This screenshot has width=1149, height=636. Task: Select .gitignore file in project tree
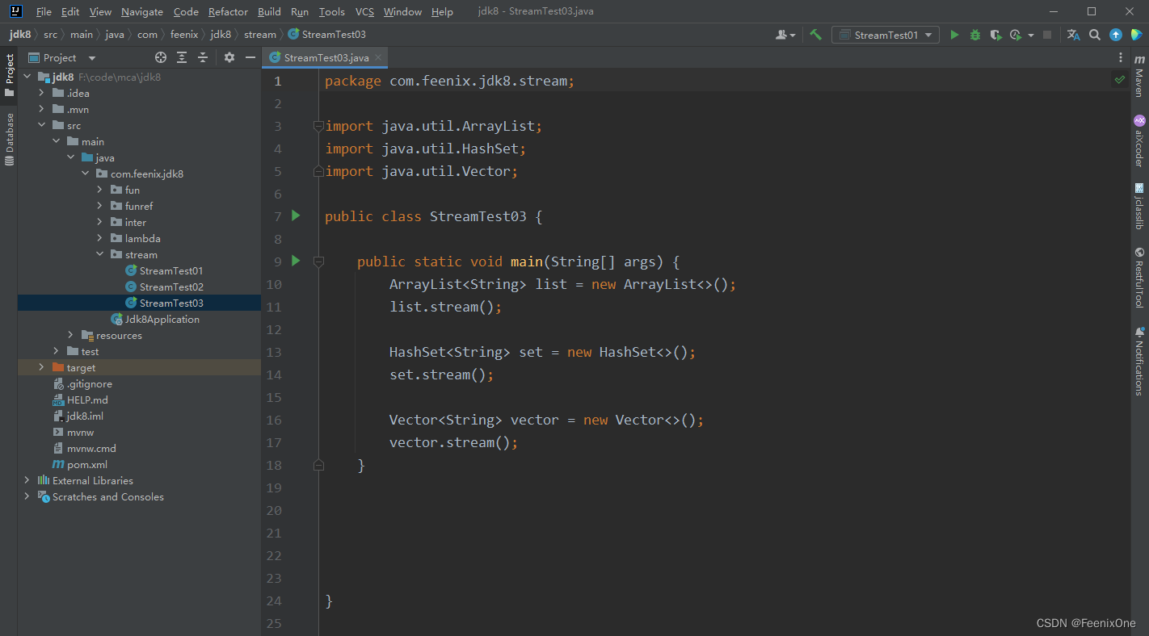[x=89, y=383]
